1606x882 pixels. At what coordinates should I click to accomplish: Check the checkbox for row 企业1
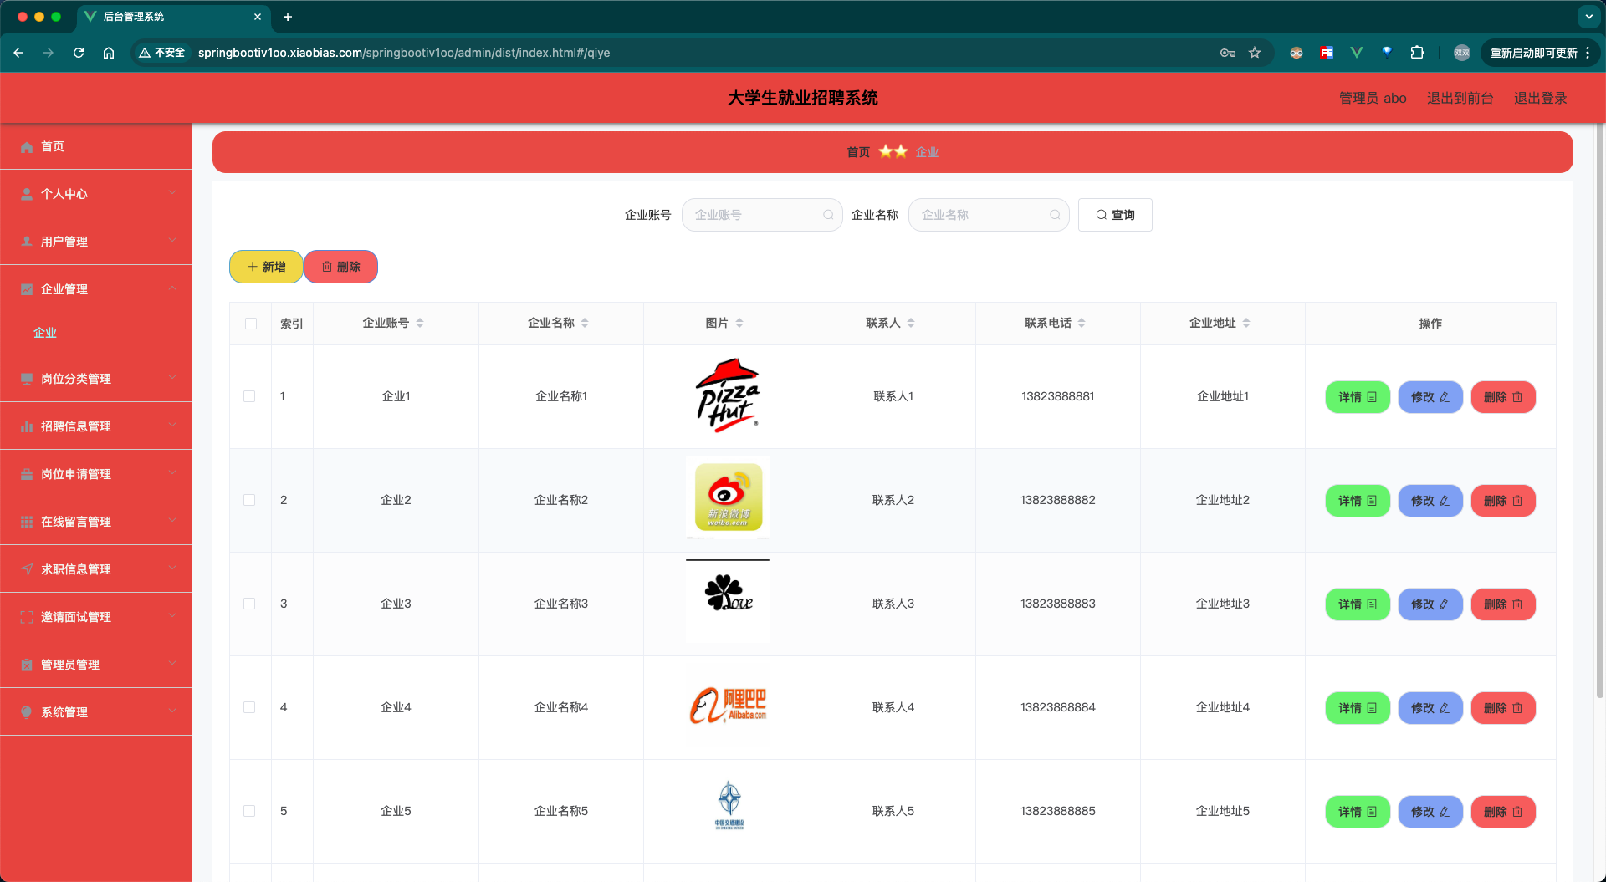tap(249, 396)
